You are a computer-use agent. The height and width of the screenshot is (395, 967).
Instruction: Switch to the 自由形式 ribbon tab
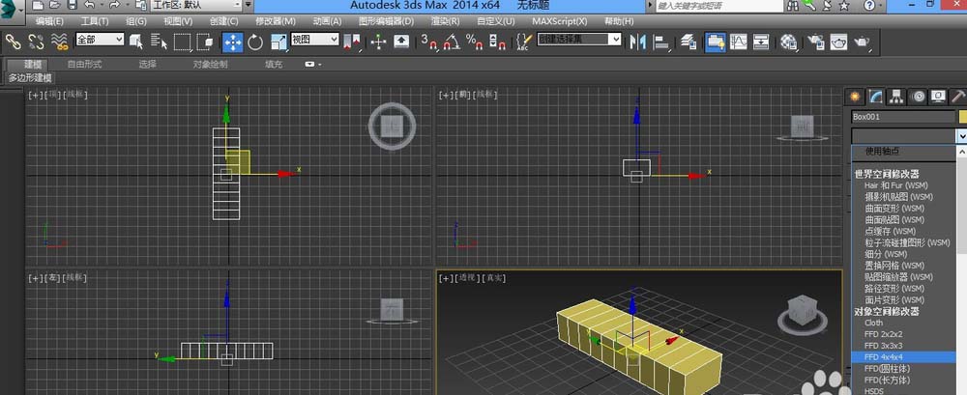point(84,64)
